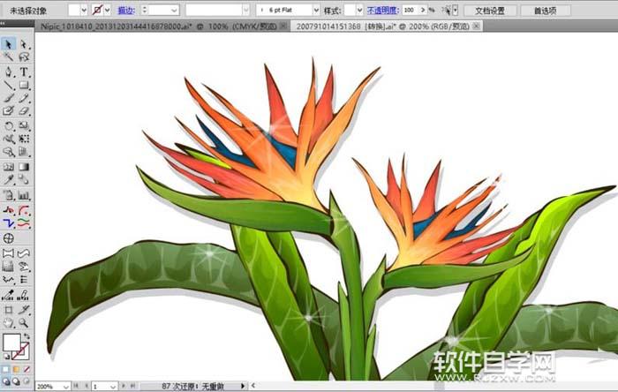
Task: Click the 文档设置 button
Action: tap(490, 11)
